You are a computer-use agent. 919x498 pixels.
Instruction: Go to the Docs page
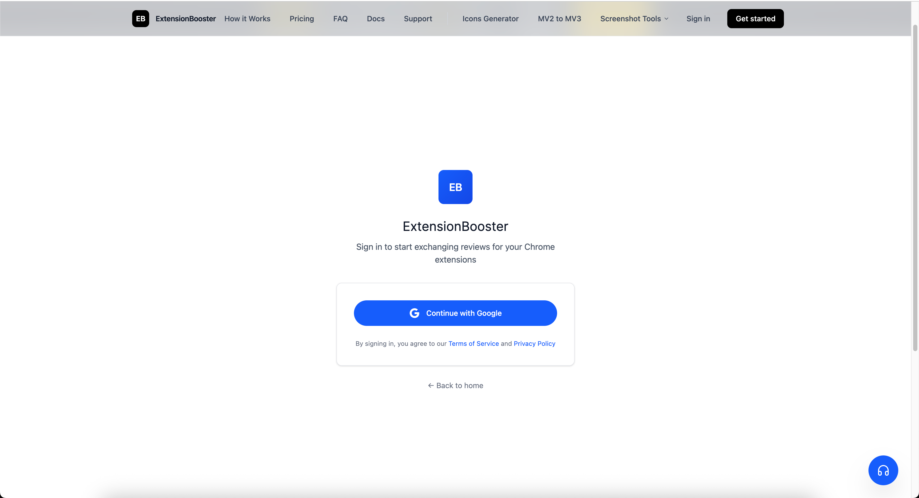pos(375,19)
